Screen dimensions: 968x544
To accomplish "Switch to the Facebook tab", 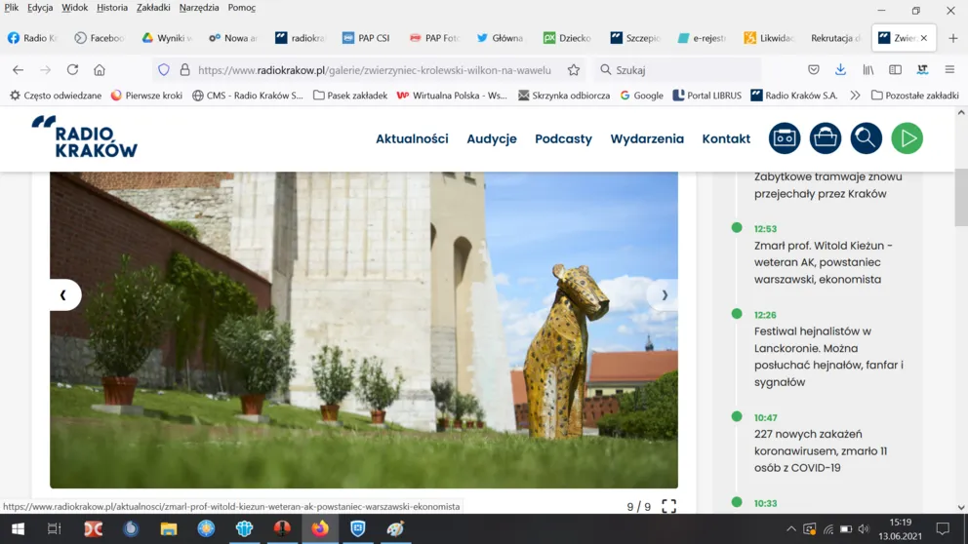I will [x=100, y=38].
